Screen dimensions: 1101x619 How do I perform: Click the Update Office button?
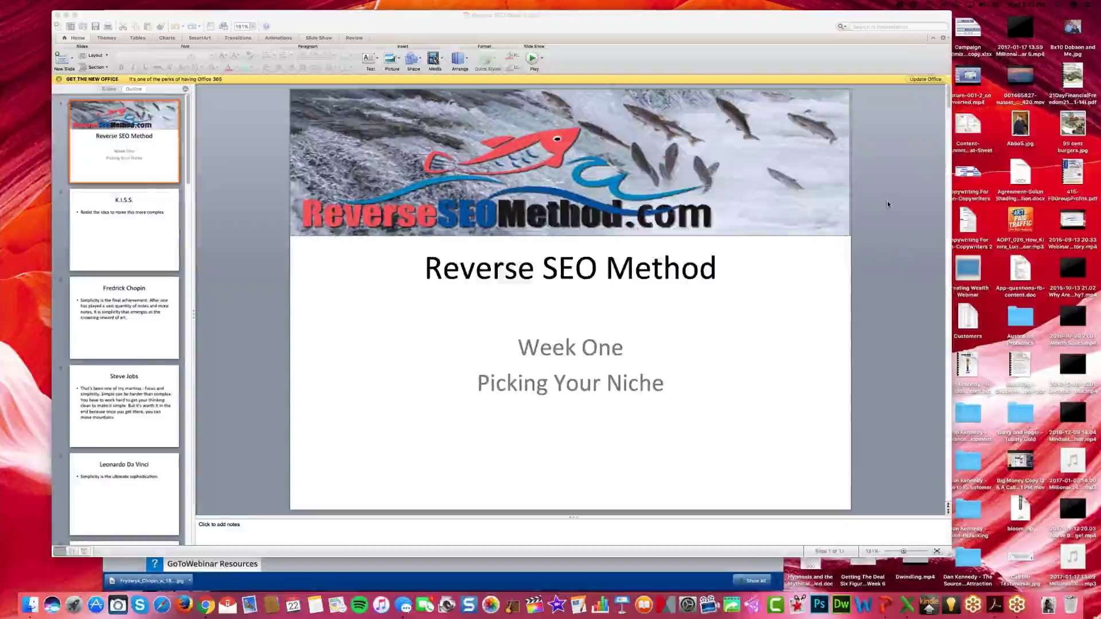(925, 79)
